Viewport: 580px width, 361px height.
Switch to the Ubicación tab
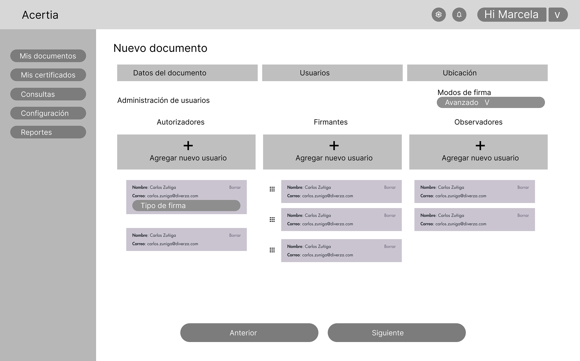point(477,73)
